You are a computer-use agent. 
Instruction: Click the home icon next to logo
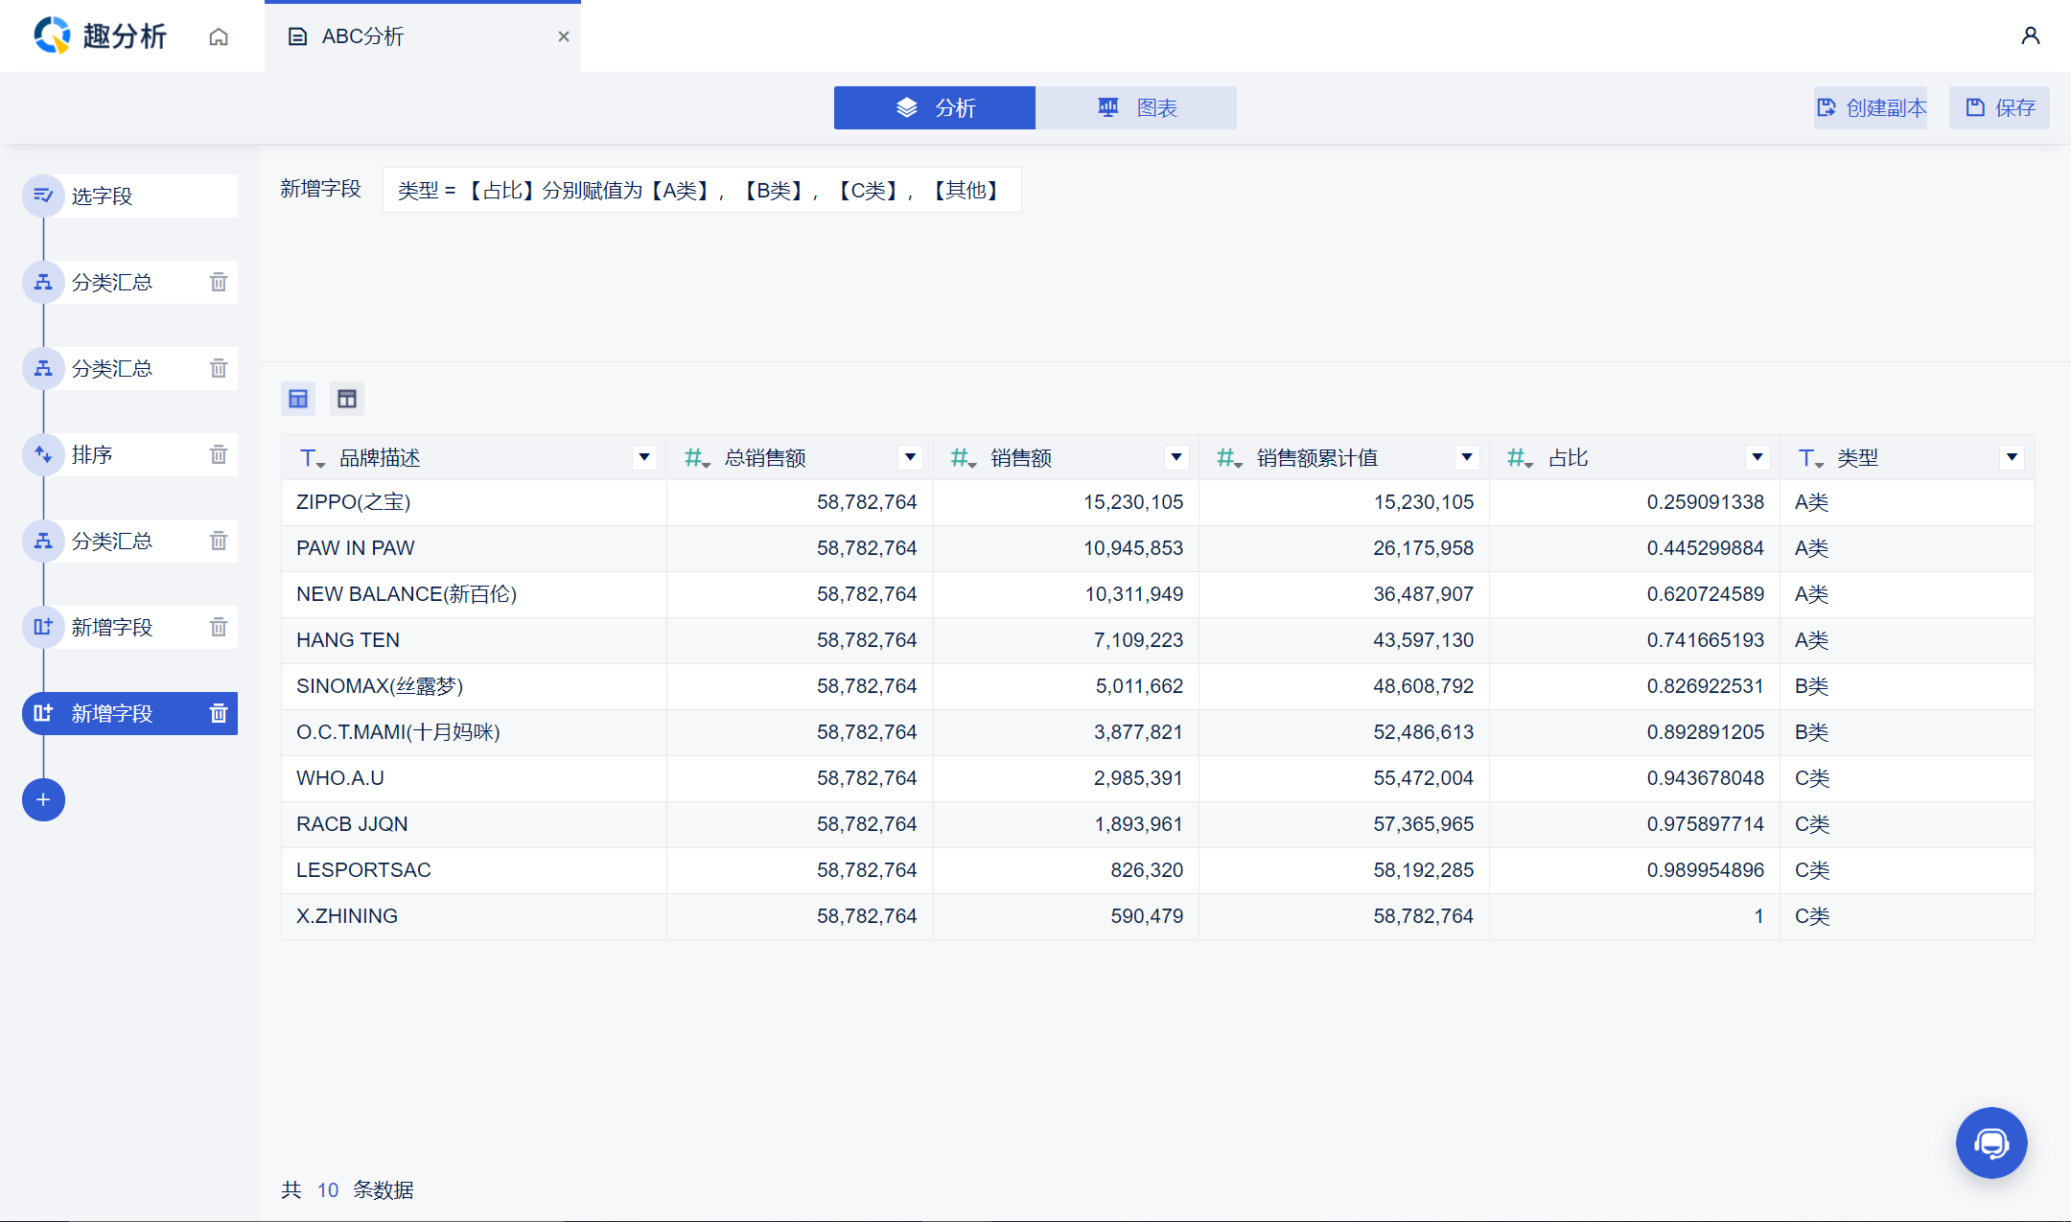pos(219,36)
